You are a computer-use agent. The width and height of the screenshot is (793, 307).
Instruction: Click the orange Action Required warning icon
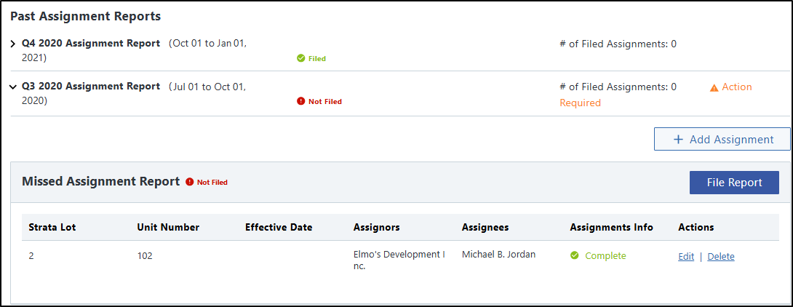point(714,87)
